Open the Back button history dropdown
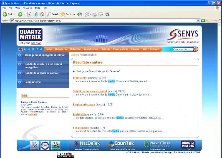This screenshot has height=158, width=222. [15, 14]
